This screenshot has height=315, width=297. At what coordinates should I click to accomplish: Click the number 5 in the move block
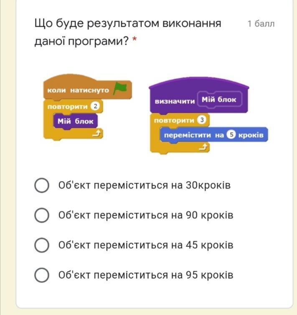coord(231,136)
